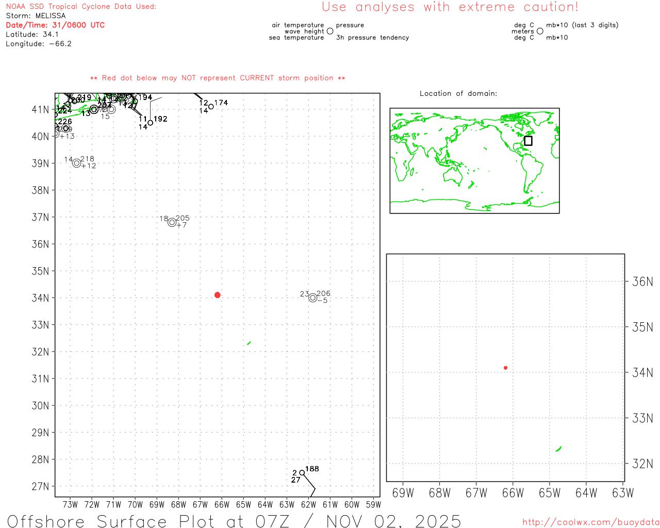Click the Bermuda island shape in the inset map

[558, 449]
